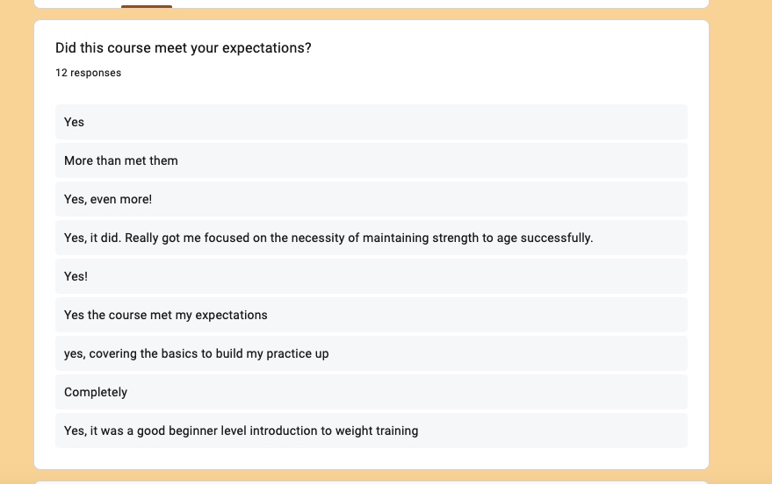
Task: Select the 'covering the basics' response
Action: (x=372, y=353)
